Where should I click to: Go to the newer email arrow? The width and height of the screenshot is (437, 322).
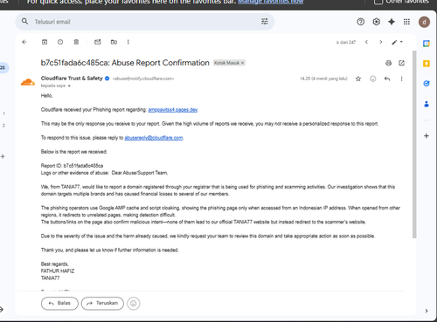click(x=367, y=42)
